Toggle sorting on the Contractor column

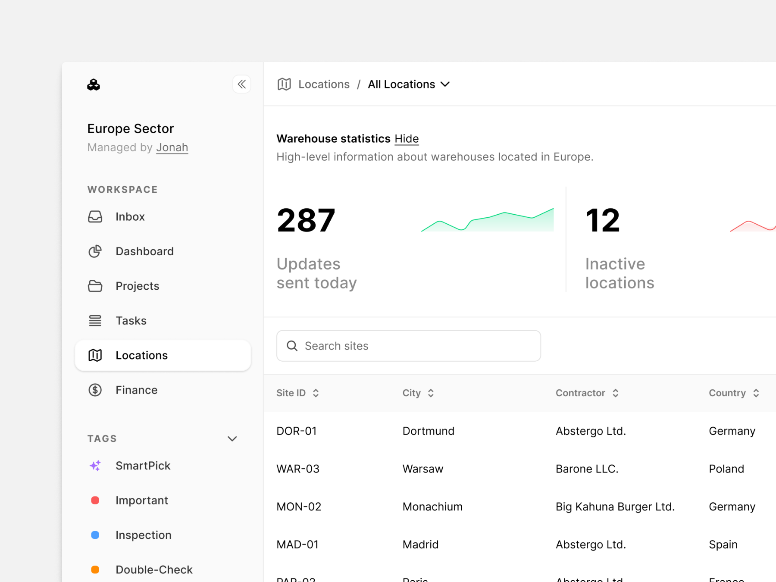pos(616,393)
